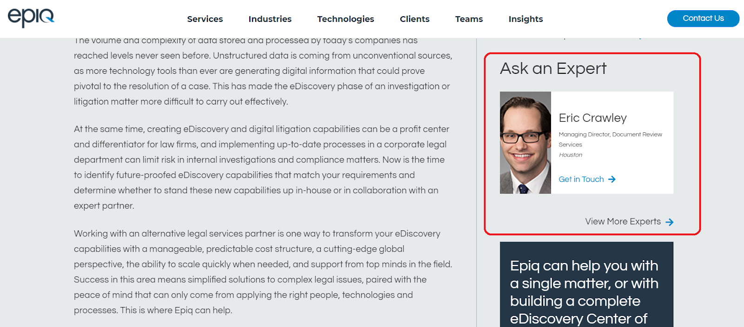The width and height of the screenshot is (744, 327).
Task: Click the Ask an Expert heading
Action: [x=553, y=69]
